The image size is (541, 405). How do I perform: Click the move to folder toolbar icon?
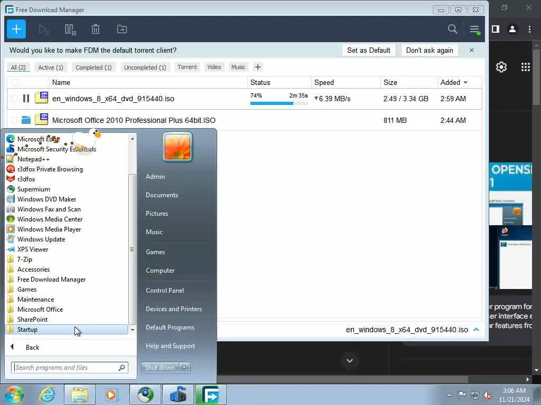pyautogui.click(x=122, y=30)
